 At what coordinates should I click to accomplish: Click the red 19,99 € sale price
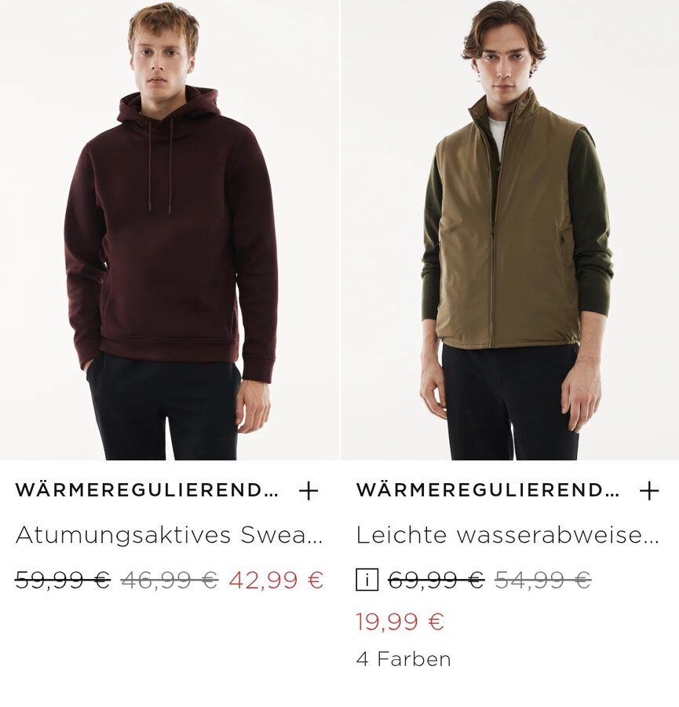(x=400, y=622)
